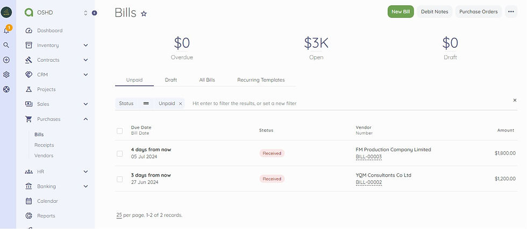Click the help lifebuoy icon
This screenshot has width=527, height=229.
tap(6, 90)
